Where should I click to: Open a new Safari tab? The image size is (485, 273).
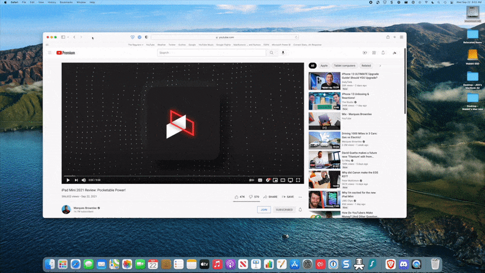click(395, 37)
